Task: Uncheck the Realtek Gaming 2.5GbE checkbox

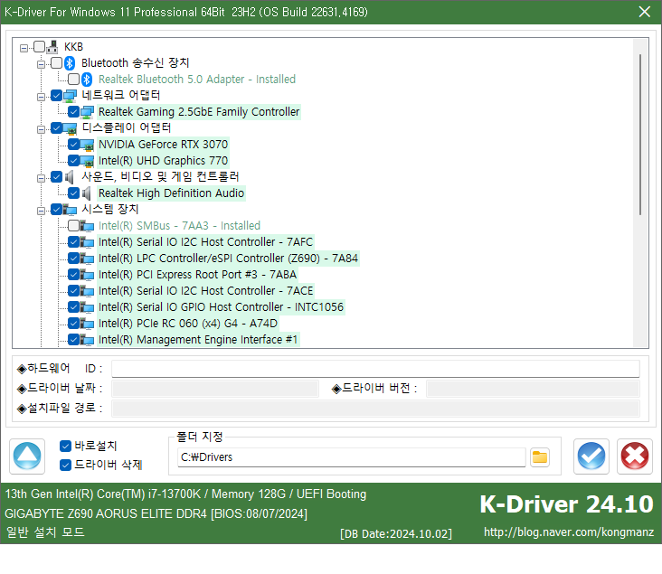Action: [x=73, y=112]
